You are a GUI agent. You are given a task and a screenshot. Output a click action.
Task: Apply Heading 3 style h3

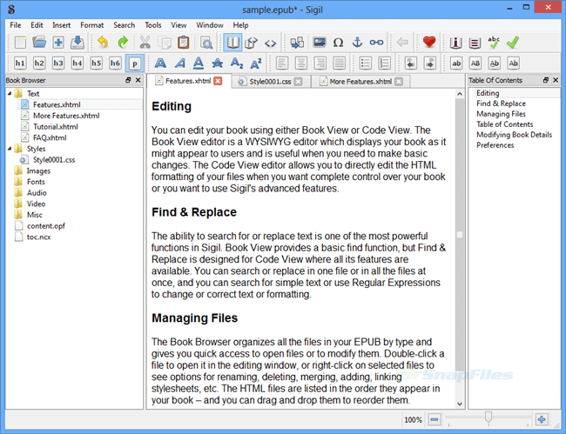click(58, 63)
